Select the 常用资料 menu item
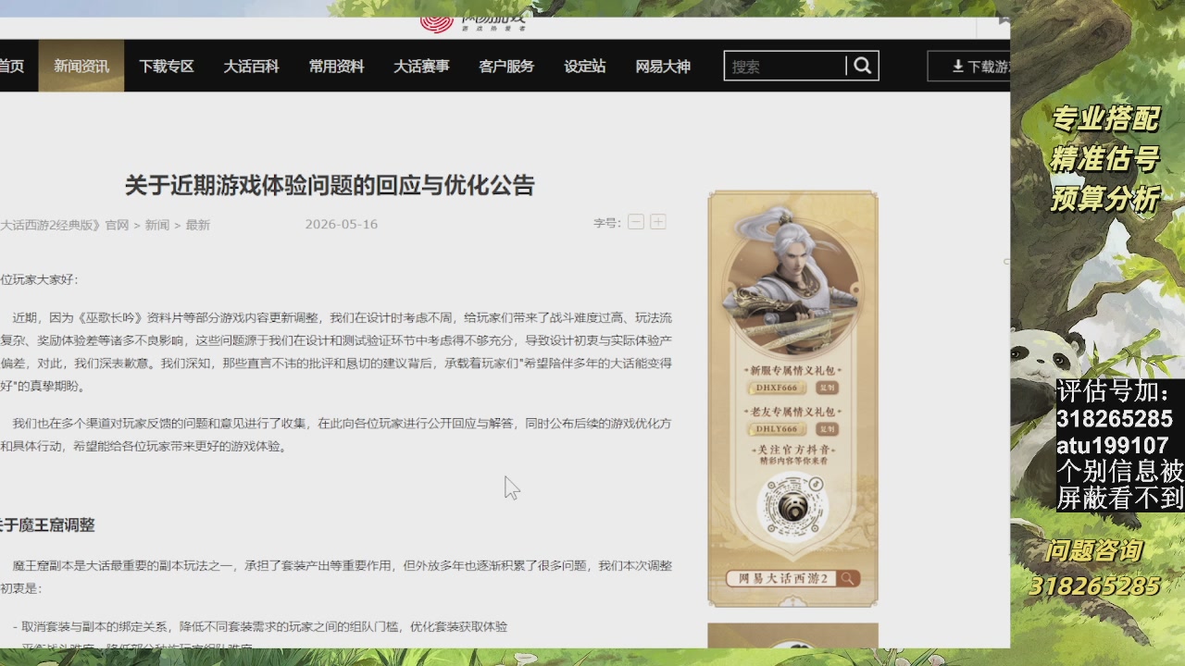This screenshot has width=1185, height=666. 336,66
